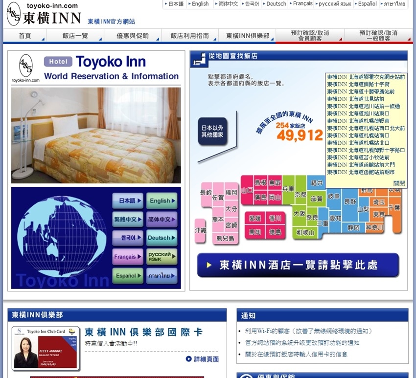
Task: Select 千葉 prefecture on the map
Action: click(x=394, y=207)
